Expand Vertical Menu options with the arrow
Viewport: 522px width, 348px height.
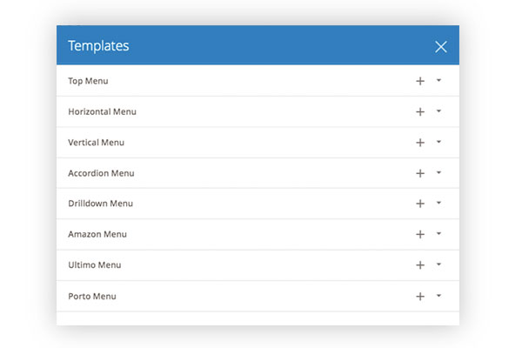[439, 142]
